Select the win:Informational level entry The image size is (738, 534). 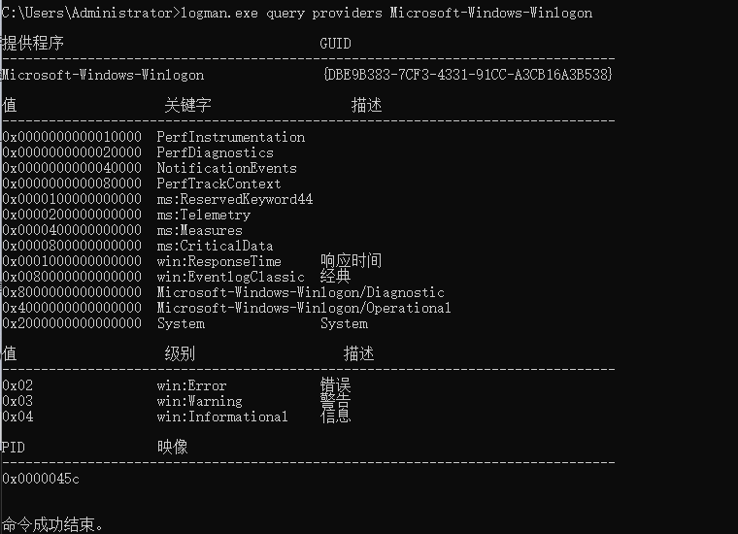coord(222,417)
